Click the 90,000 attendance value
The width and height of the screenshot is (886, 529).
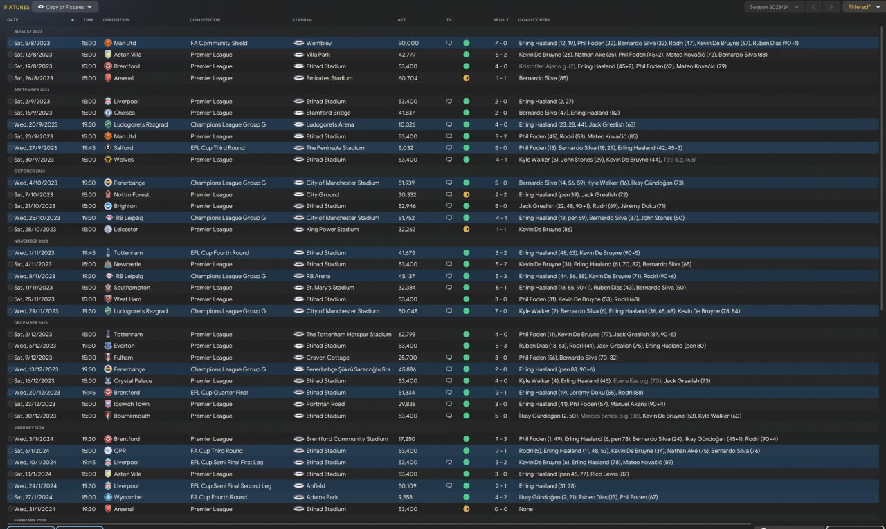408,43
